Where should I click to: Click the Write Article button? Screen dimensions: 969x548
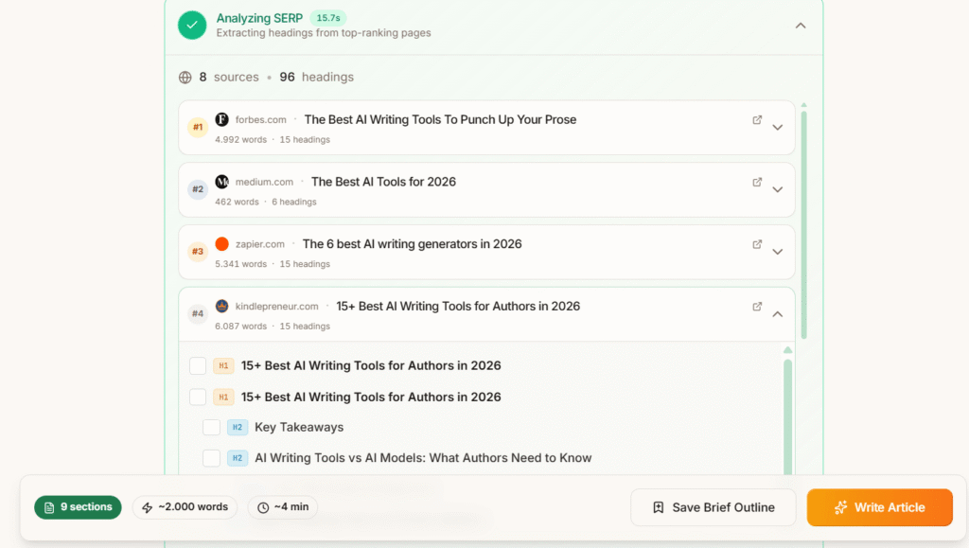[880, 507]
